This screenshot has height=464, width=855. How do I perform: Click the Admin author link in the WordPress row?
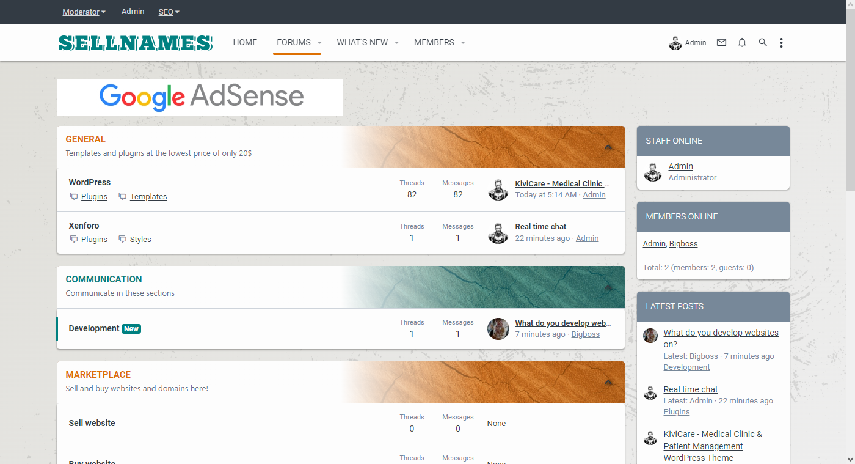click(594, 195)
